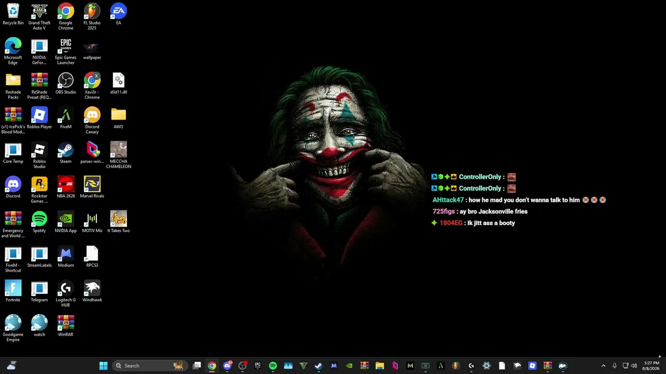
Task: Open the Spotify desktop shortcut
Action: click(x=40, y=223)
